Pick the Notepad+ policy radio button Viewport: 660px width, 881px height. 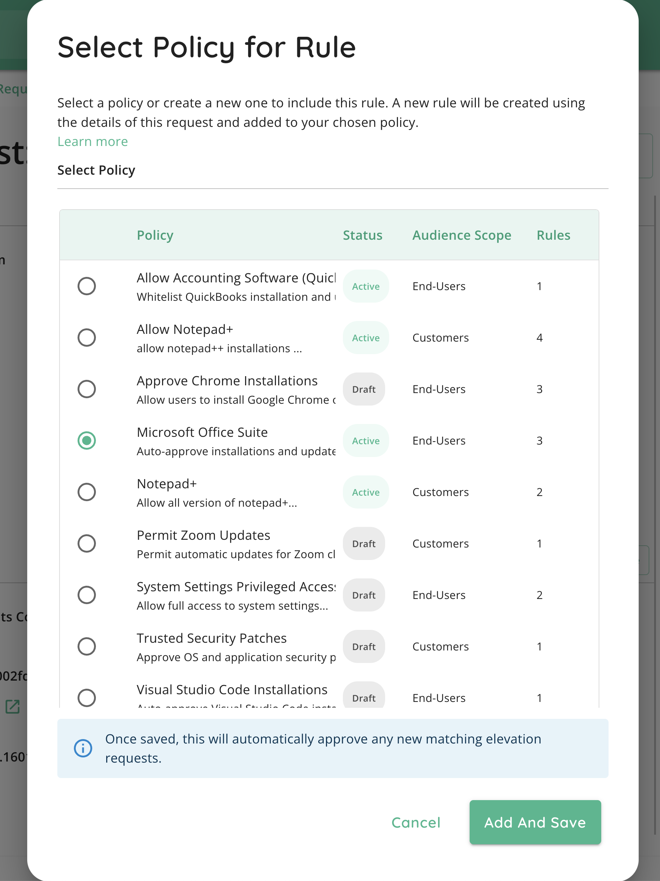click(x=86, y=492)
